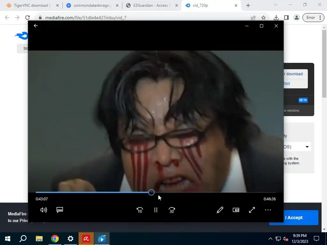Go back in Chrome navigation
327x245 pixels.
click(7, 18)
